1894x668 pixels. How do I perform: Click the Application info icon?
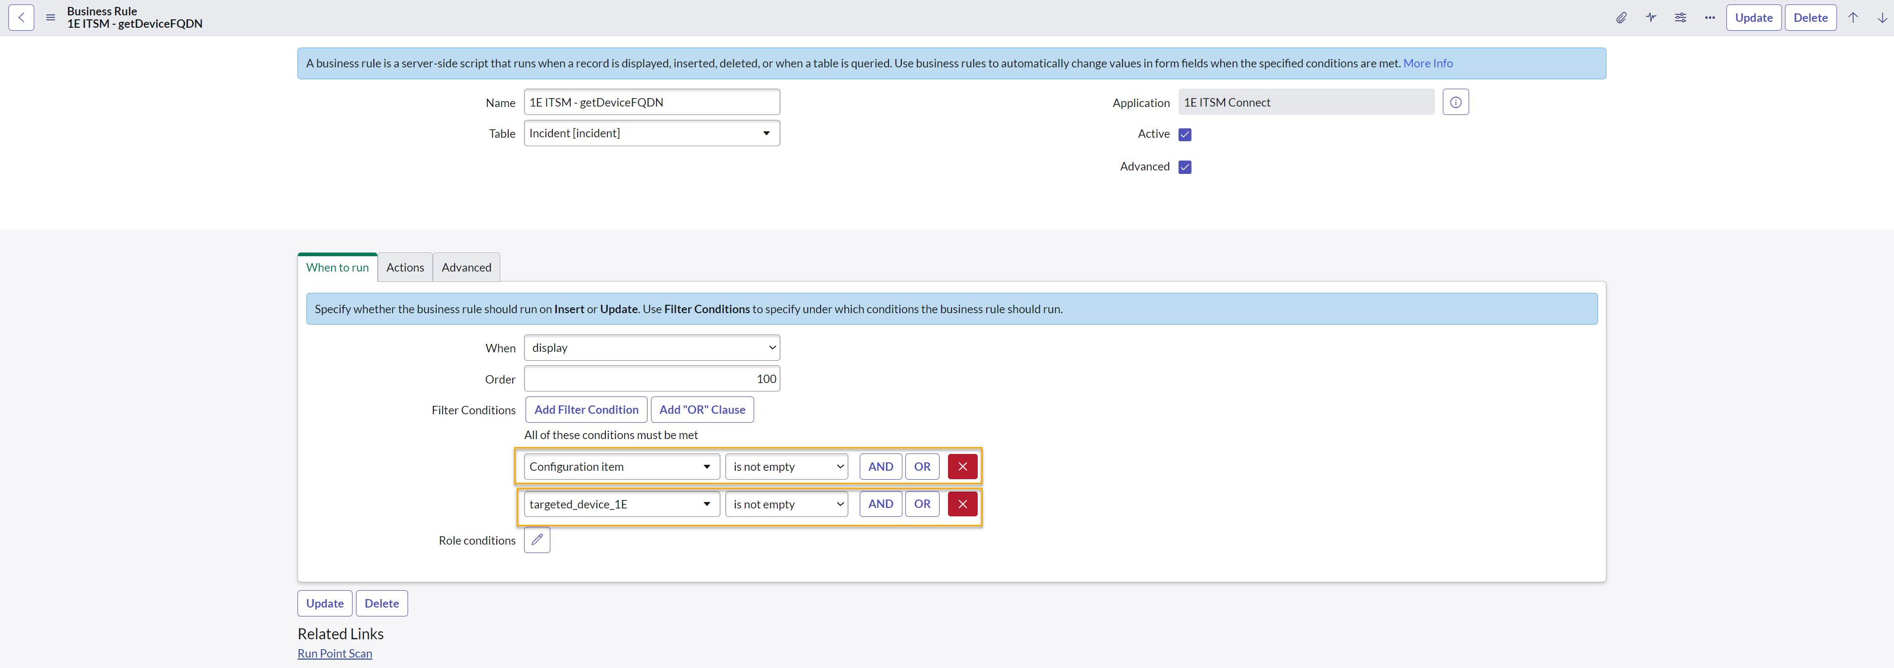(1455, 102)
